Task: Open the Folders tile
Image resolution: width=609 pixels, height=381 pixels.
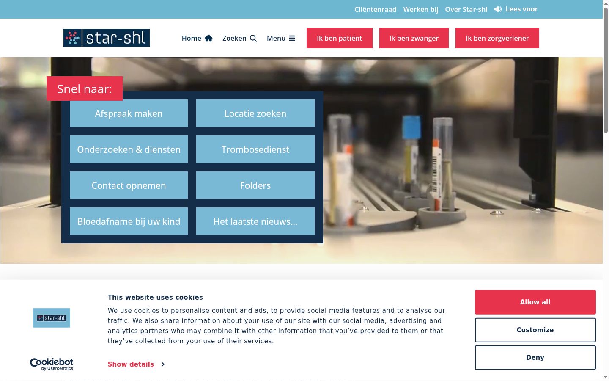Action: [x=255, y=185]
